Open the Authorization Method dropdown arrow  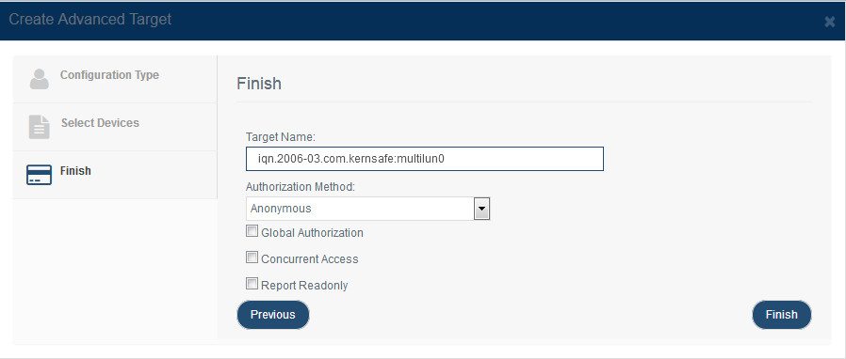click(x=481, y=209)
